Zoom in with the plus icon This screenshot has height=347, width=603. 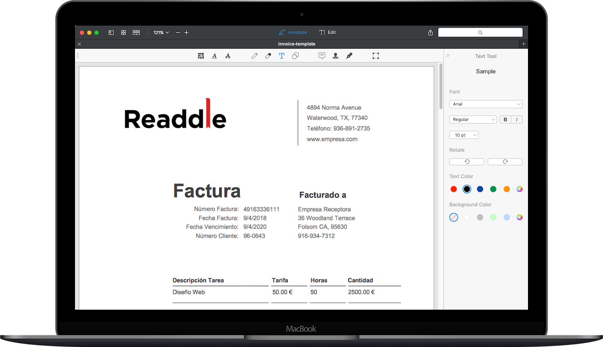click(x=186, y=33)
